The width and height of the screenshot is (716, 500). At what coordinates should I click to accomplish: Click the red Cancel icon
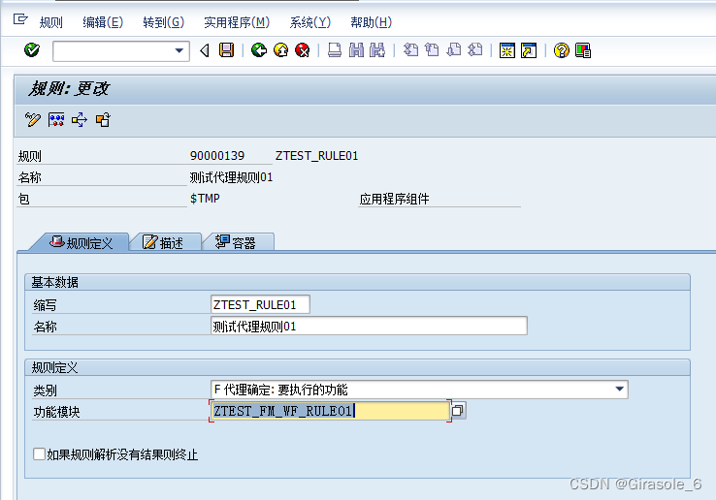(303, 50)
